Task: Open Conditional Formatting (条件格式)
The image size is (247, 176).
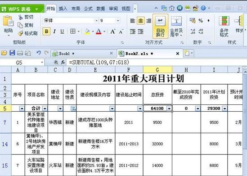Action: click(x=224, y=26)
